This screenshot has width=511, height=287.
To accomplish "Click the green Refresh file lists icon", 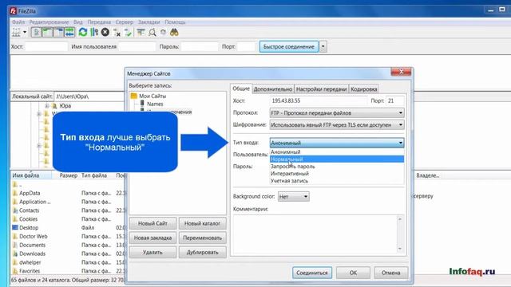I will (x=83, y=32).
